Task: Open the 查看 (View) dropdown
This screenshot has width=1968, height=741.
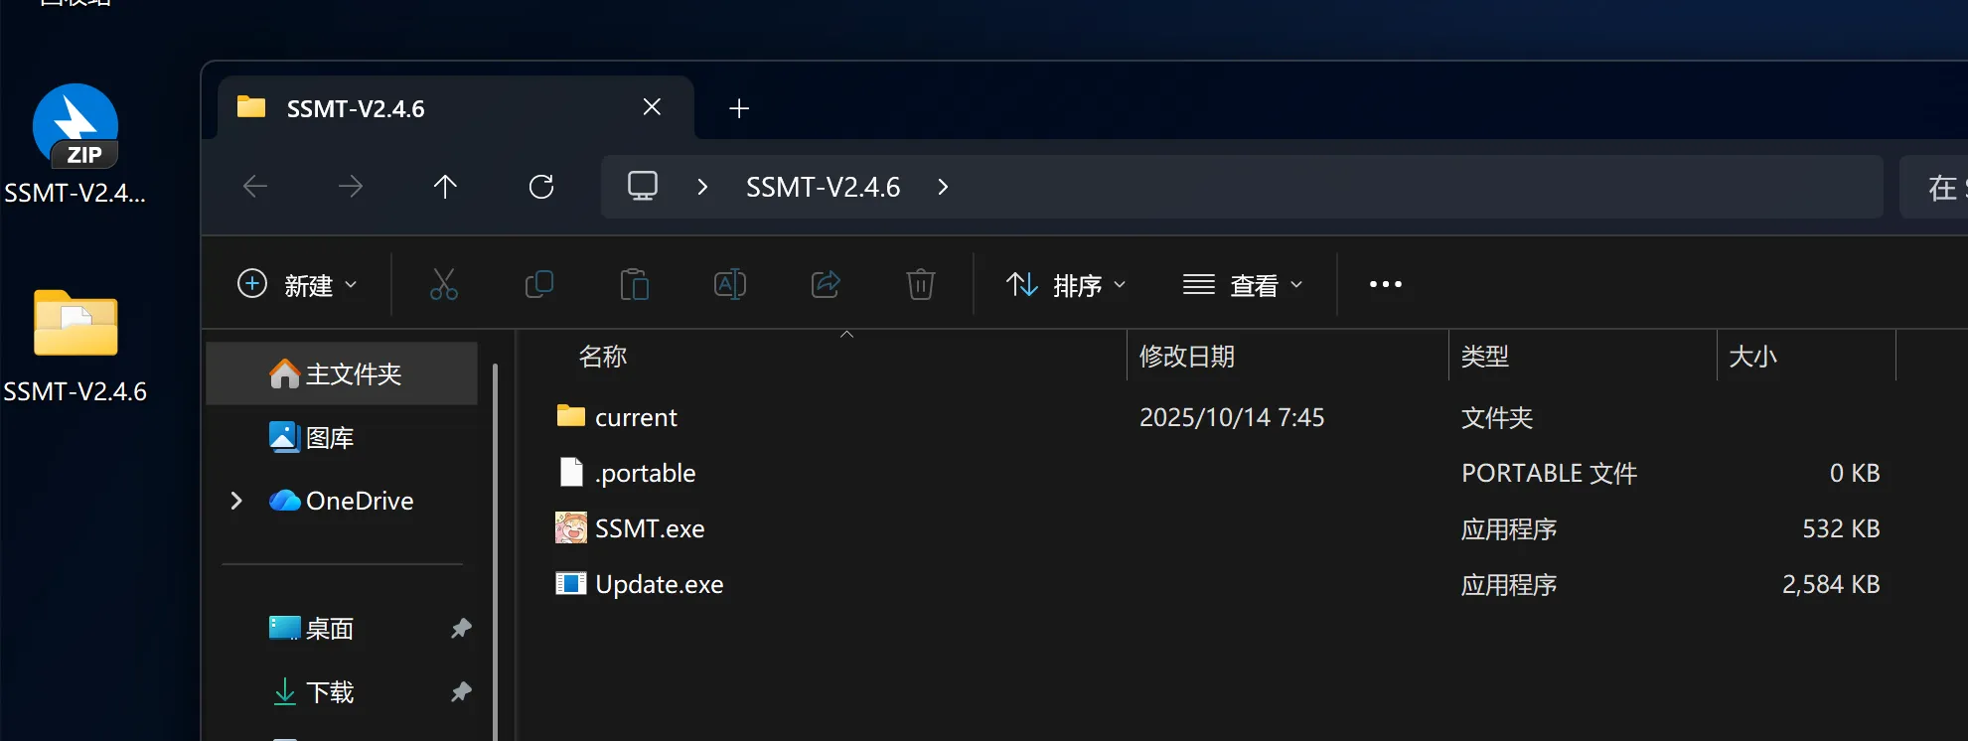Action: pyautogui.click(x=1243, y=285)
